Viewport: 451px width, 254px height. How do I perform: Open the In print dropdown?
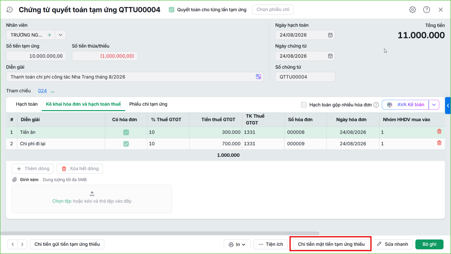pos(237,244)
